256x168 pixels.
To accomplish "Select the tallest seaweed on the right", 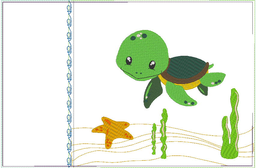I will (x=234, y=120).
